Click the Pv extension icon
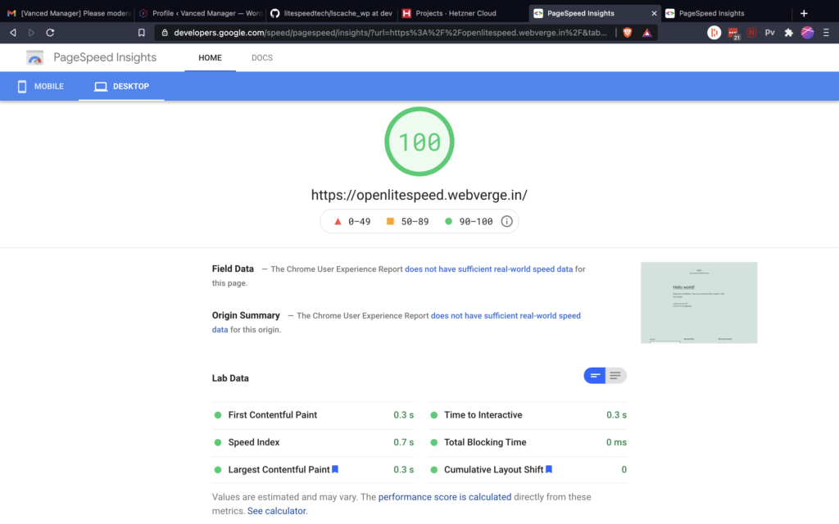 [769, 32]
